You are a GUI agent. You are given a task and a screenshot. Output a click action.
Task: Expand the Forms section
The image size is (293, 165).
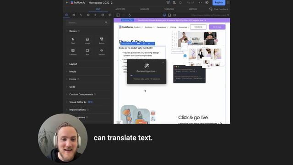73,79
